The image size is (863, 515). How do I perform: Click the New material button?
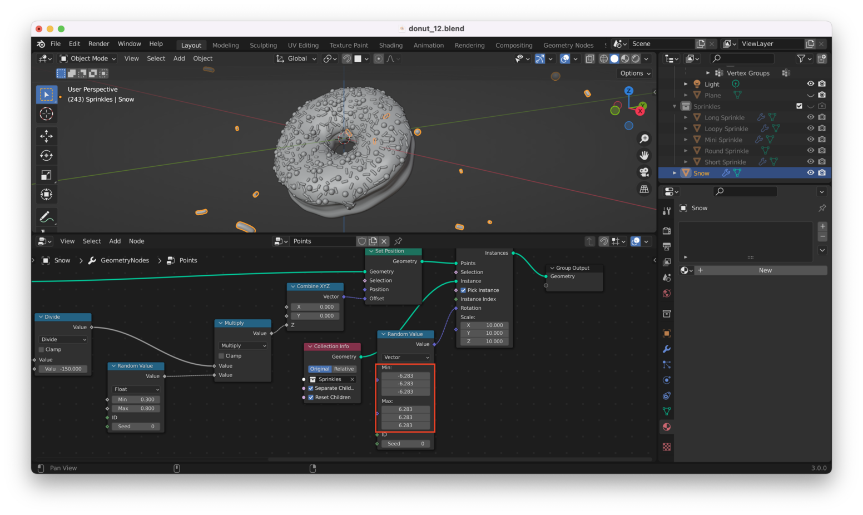[765, 270]
